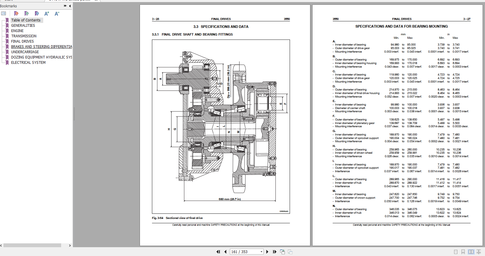Image resolution: width=485 pixels, height=256 pixels.
Task: Select the Start tab
Action: pos(9,1)
